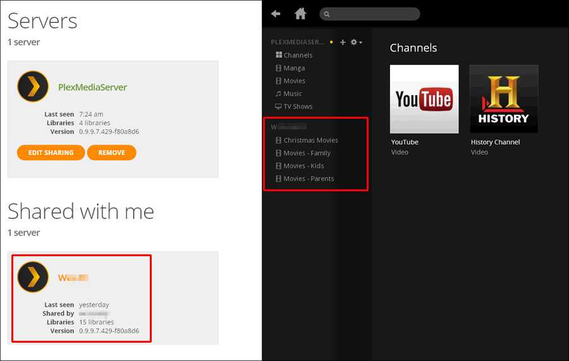Screen dimensions: 569x361
Task: Open shared Christmas Movies library
Action: point(310,140)
